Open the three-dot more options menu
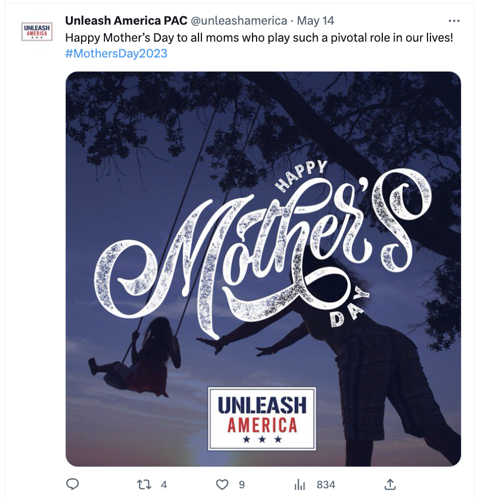The image size is (478, 500). pos(454,21)
